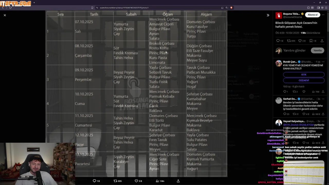Screen dimensions: 329x185
Task: Open Boşuna Tıkla profile avatar
Action: 279,15
